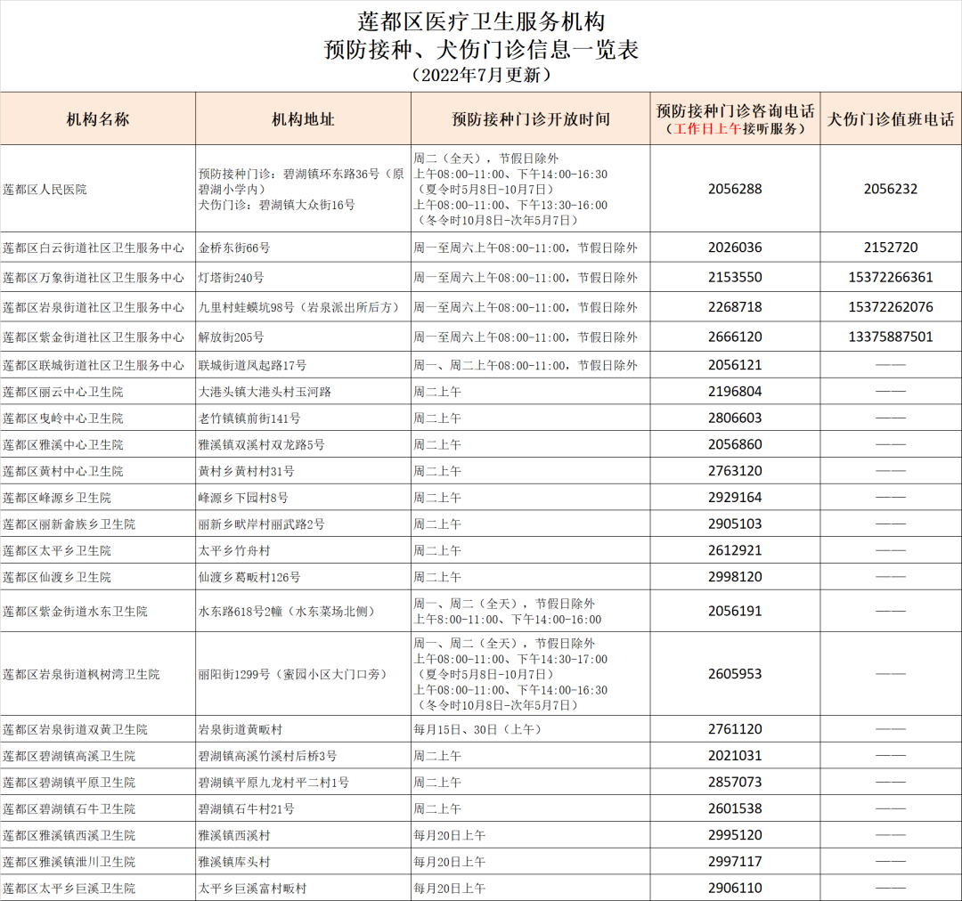
Task: Click the 机构名称 column header
Action: (x=98, y=119)
